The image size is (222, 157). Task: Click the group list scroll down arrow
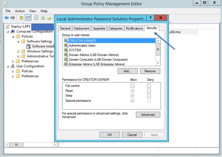pos(158,63)
